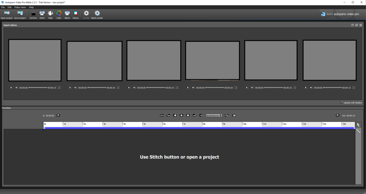366x194 pixels.
Task: Mute the fifth input video
Action: (x=252, y=88)
